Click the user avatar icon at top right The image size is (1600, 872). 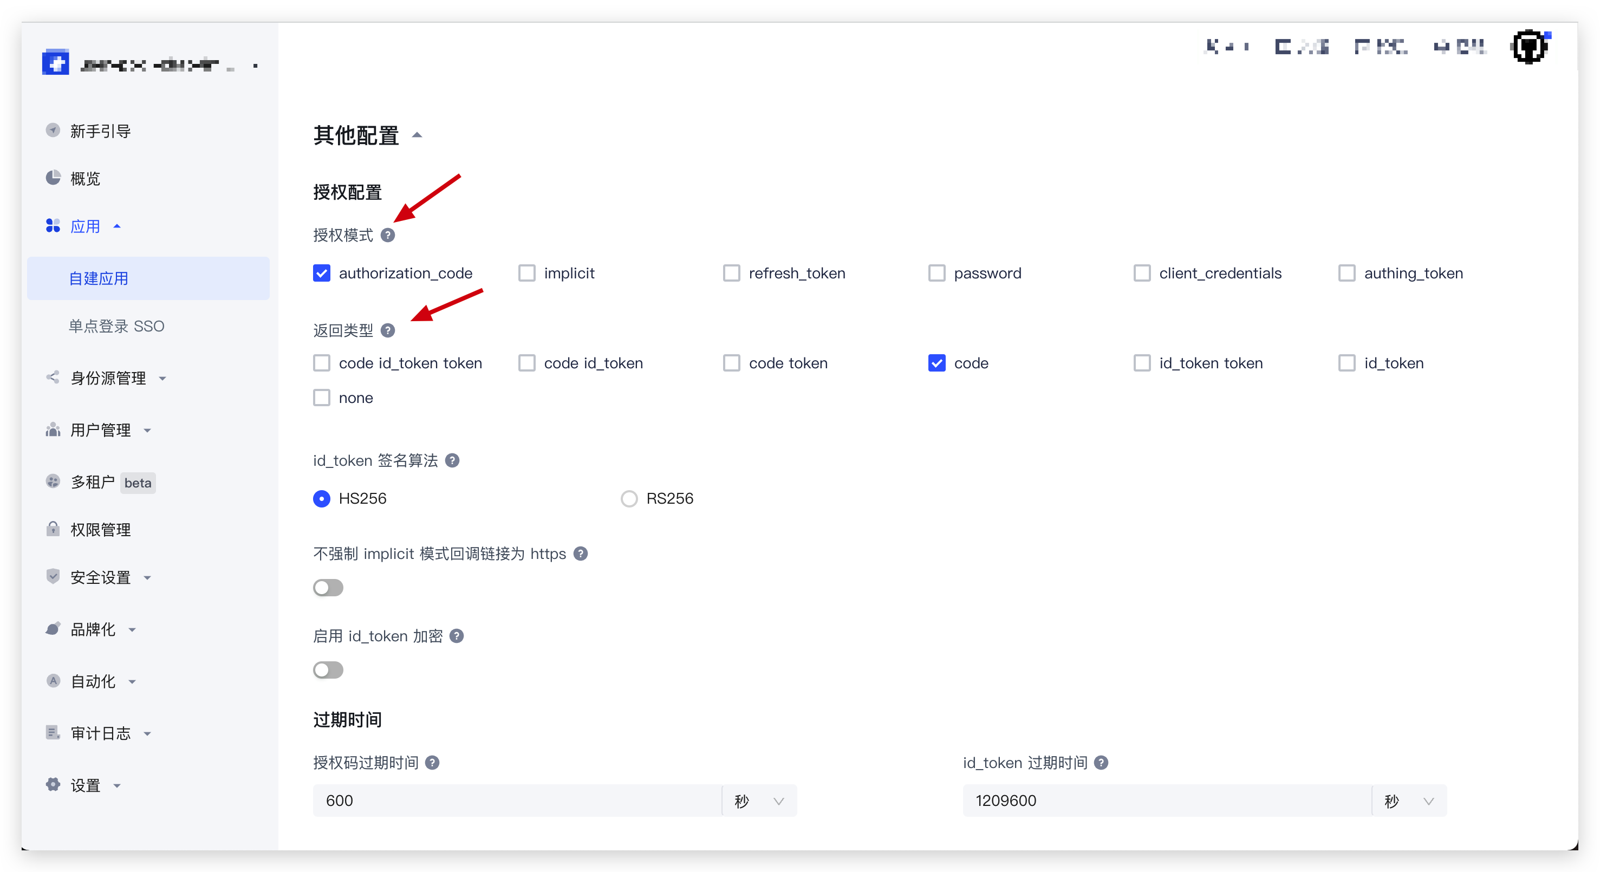pos(1529,47)
